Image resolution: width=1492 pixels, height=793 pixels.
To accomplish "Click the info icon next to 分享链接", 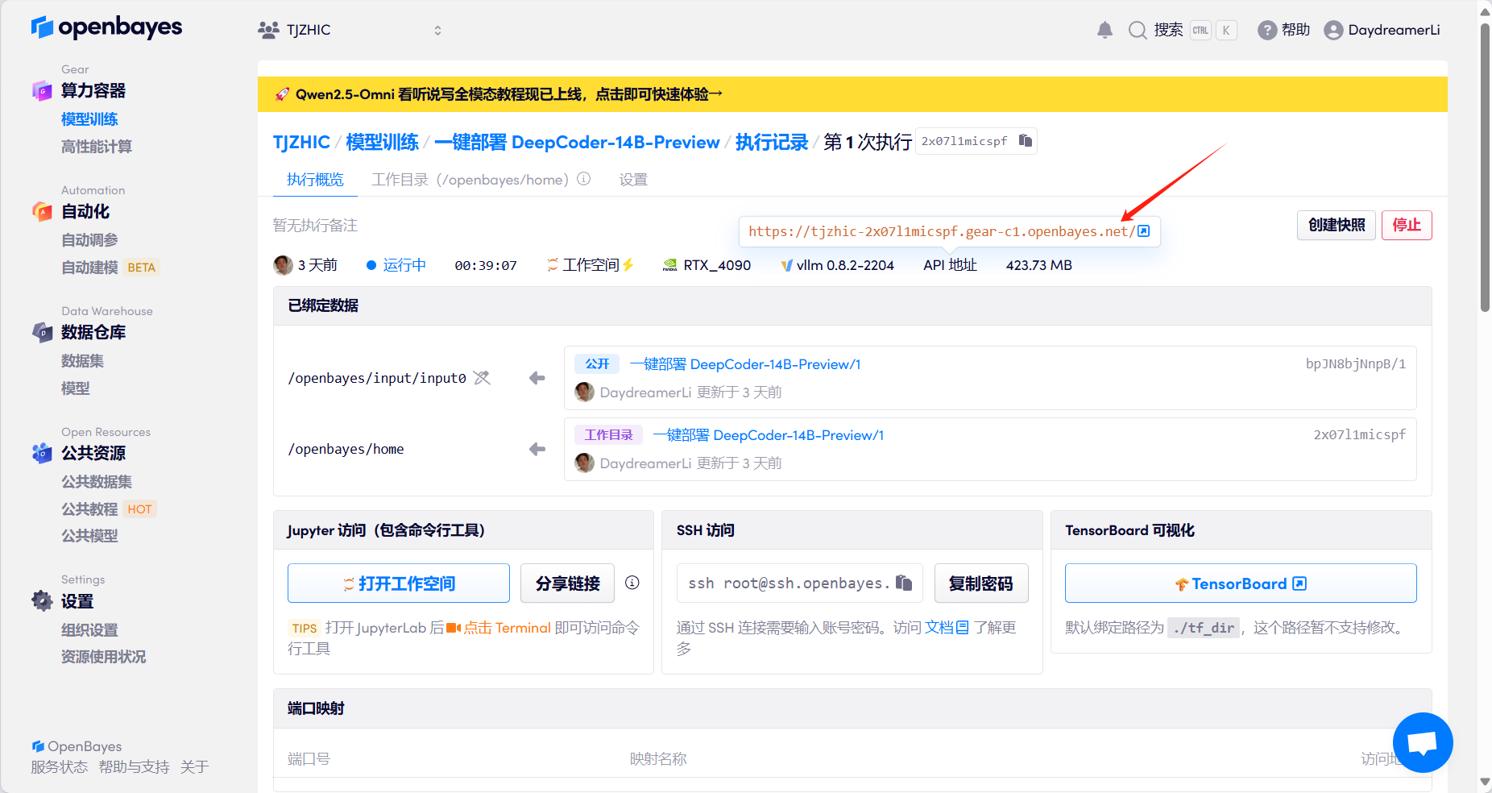I will [632, 583].
